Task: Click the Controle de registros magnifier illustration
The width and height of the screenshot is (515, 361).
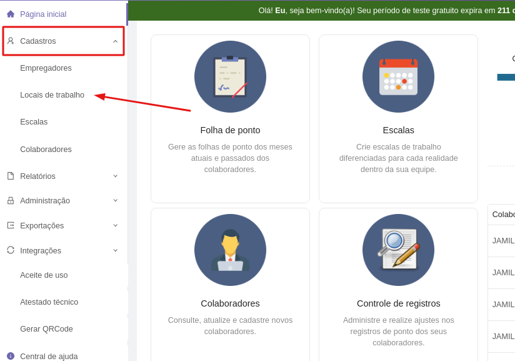Action: pyautogui.click(x=398, y=250)
